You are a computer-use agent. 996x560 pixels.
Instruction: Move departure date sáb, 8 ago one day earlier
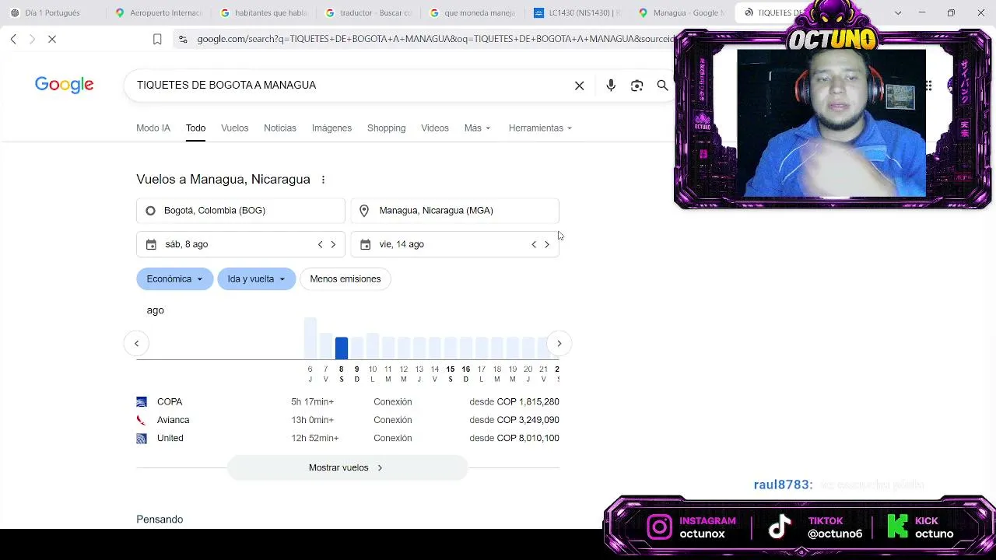coord(320,244)
